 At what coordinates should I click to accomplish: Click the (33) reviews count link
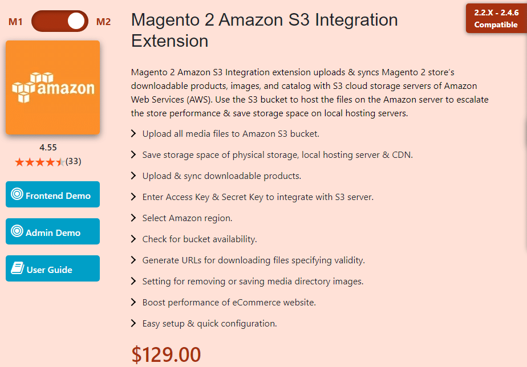pyautogui.click(x=74, y=162)
